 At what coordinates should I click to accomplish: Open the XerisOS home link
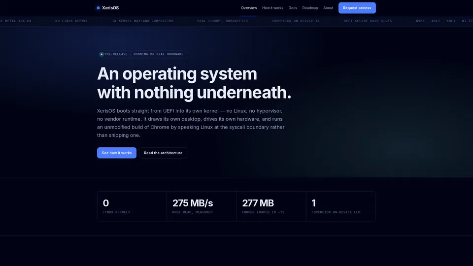point(108,8)
